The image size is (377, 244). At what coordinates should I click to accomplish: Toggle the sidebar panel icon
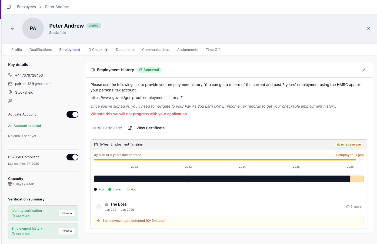tap(9, 7)
